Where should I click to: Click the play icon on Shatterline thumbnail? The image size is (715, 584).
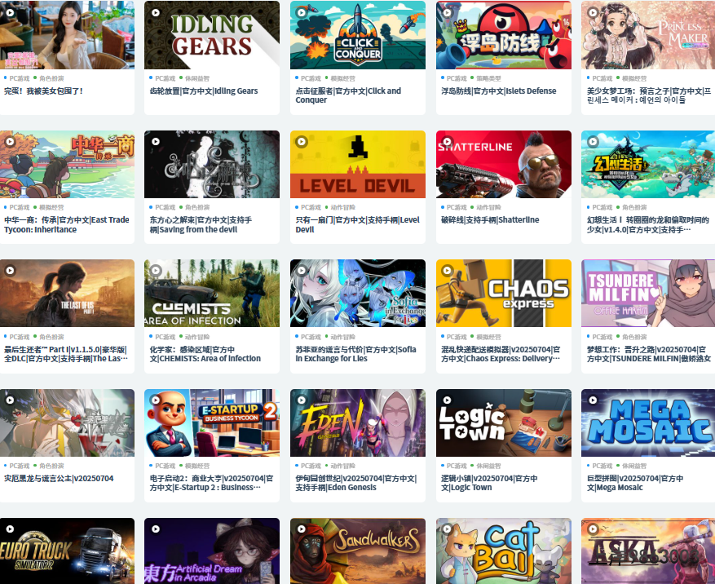point(448,141)
